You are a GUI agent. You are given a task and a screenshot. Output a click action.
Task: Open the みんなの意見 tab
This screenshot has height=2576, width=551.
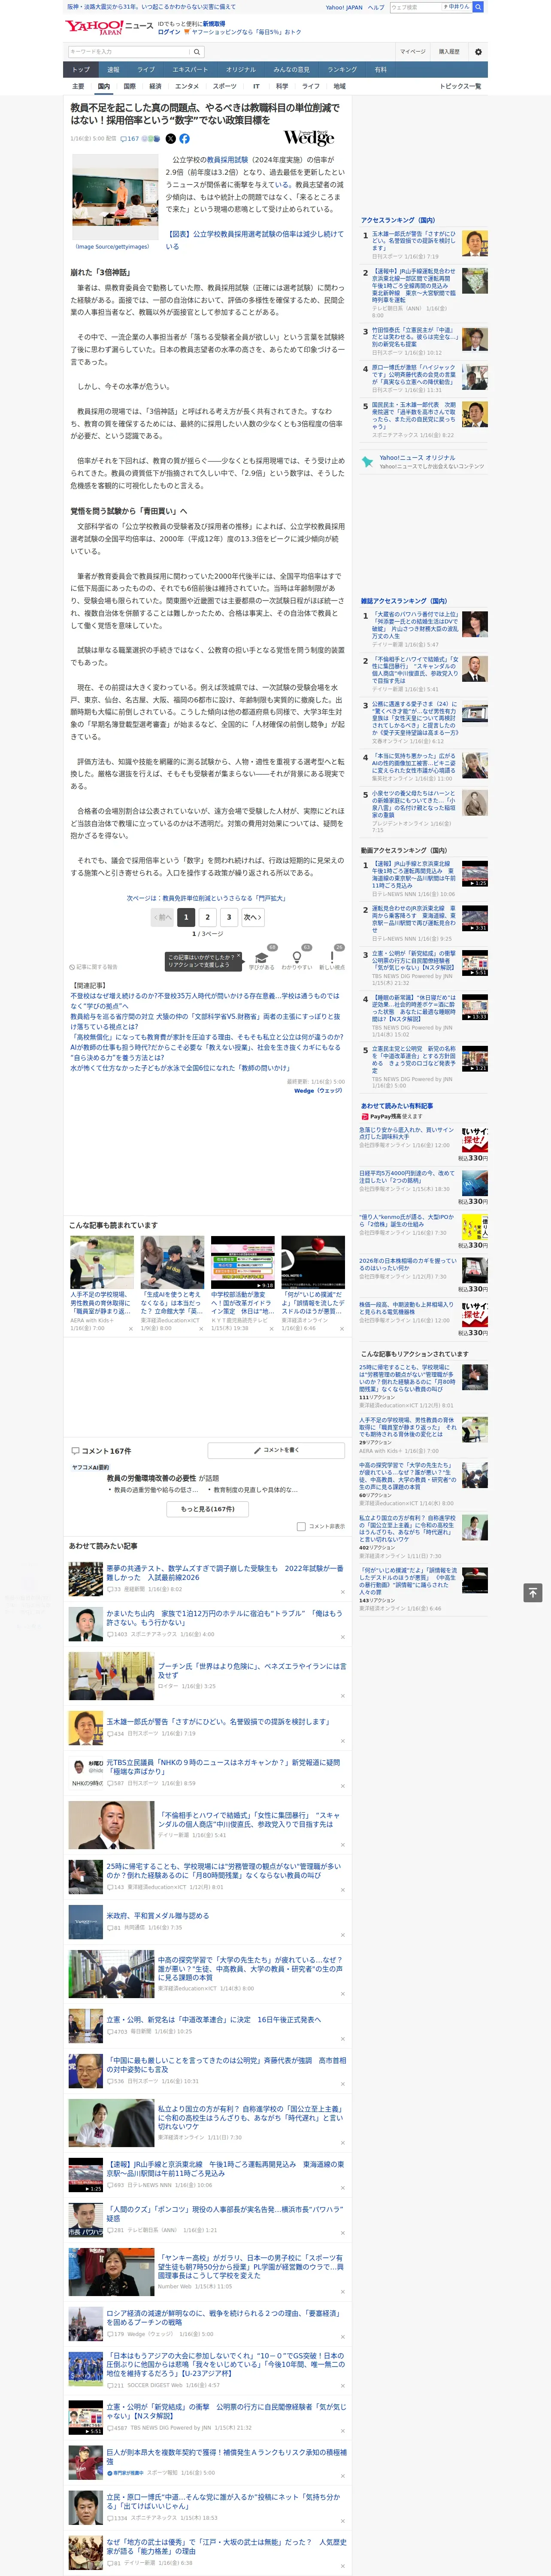[291, 70]
